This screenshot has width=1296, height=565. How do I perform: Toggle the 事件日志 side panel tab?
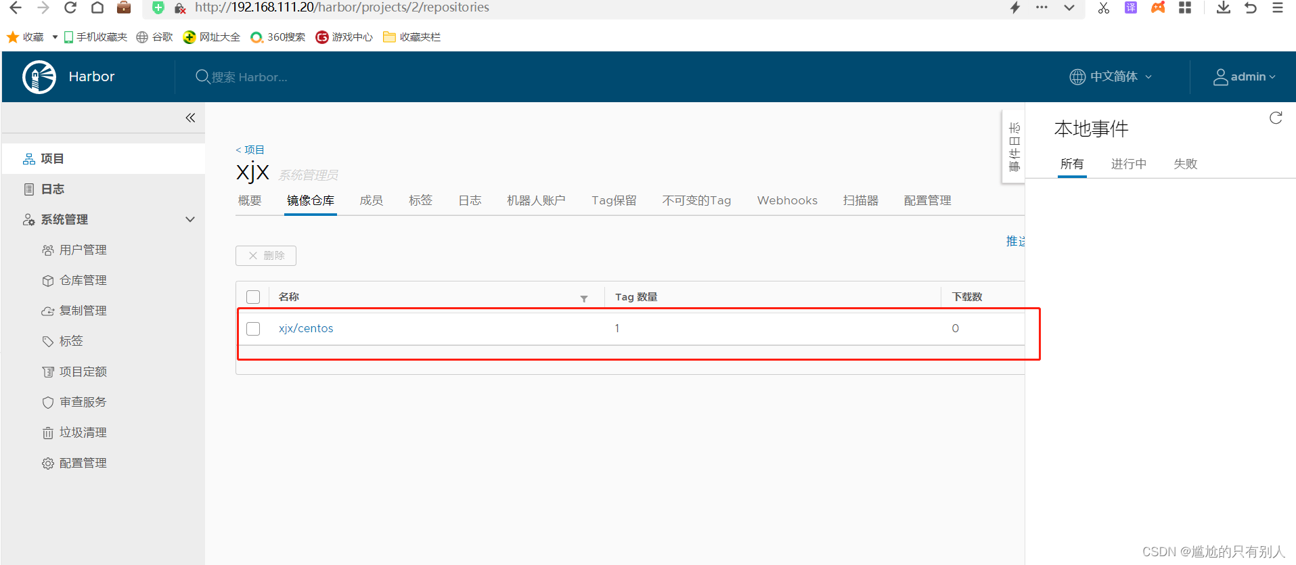coord(1014,147)
